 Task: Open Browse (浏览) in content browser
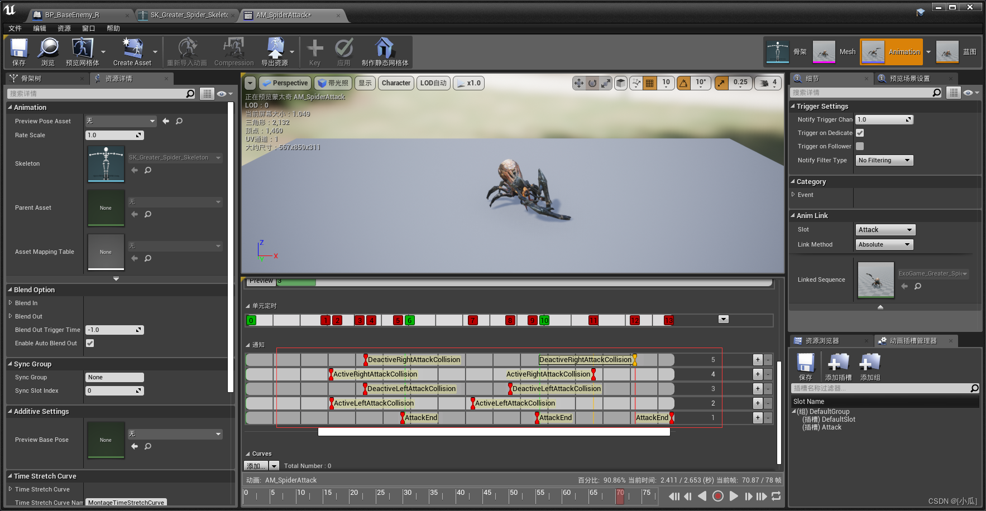[x=48, y=52]
